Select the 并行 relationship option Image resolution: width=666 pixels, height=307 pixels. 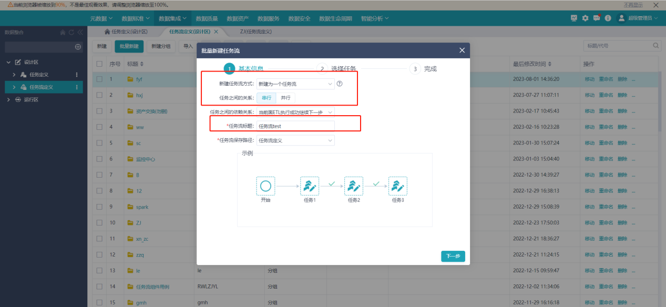point(285,98)
